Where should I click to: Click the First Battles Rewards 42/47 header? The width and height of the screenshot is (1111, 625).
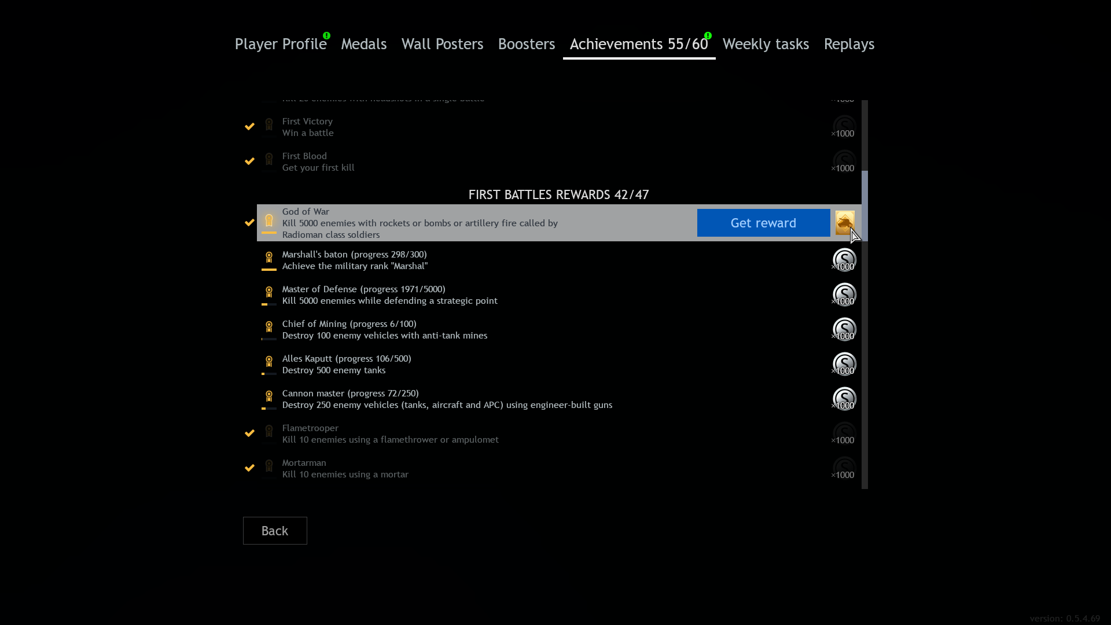pos(558,194)
